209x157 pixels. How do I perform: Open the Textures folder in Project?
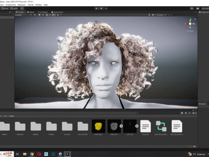point(67,126)
